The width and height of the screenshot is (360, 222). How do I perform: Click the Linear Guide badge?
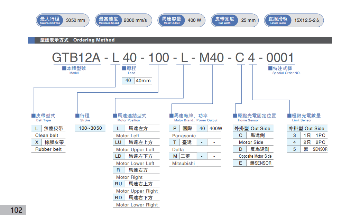click(277, 20)
